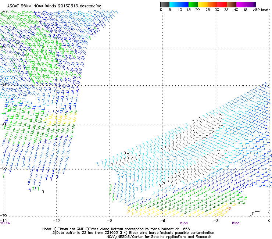Click the '-9' longitude label
The image size is (272, 239).
(109, 220)
